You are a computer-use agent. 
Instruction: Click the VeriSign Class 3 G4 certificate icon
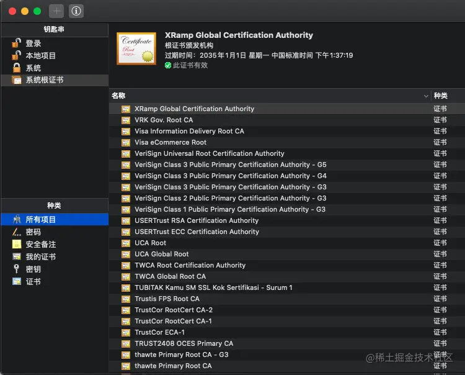[126, 176]
